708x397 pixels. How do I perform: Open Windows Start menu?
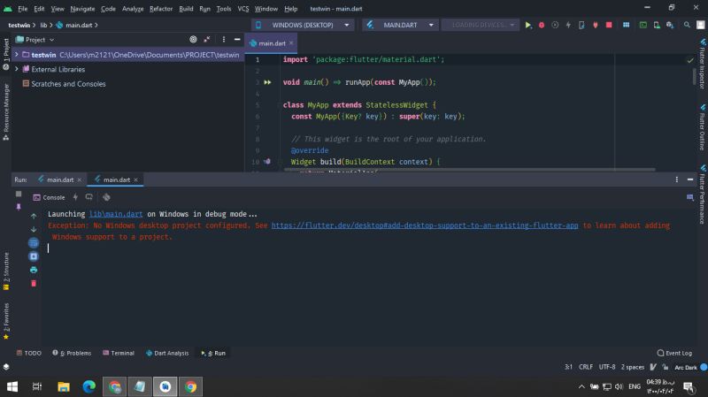coord(12,386)
